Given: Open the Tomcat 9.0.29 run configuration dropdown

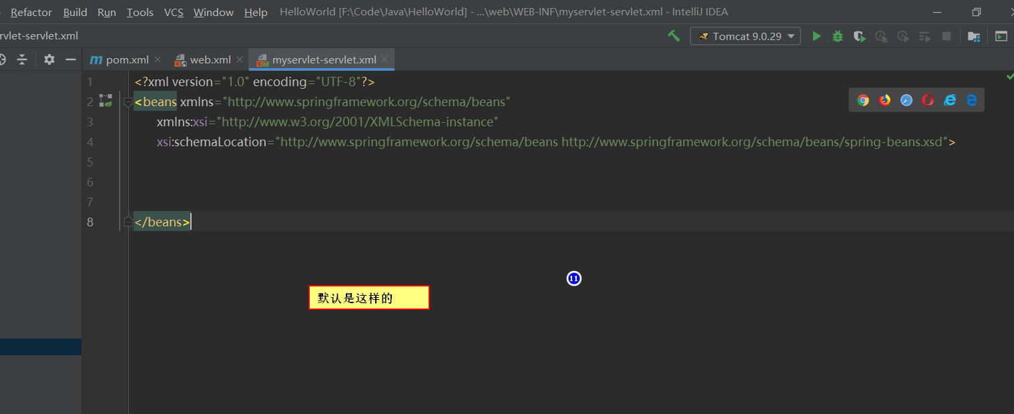Looking at the screenshot, I should tap(745, 36).
